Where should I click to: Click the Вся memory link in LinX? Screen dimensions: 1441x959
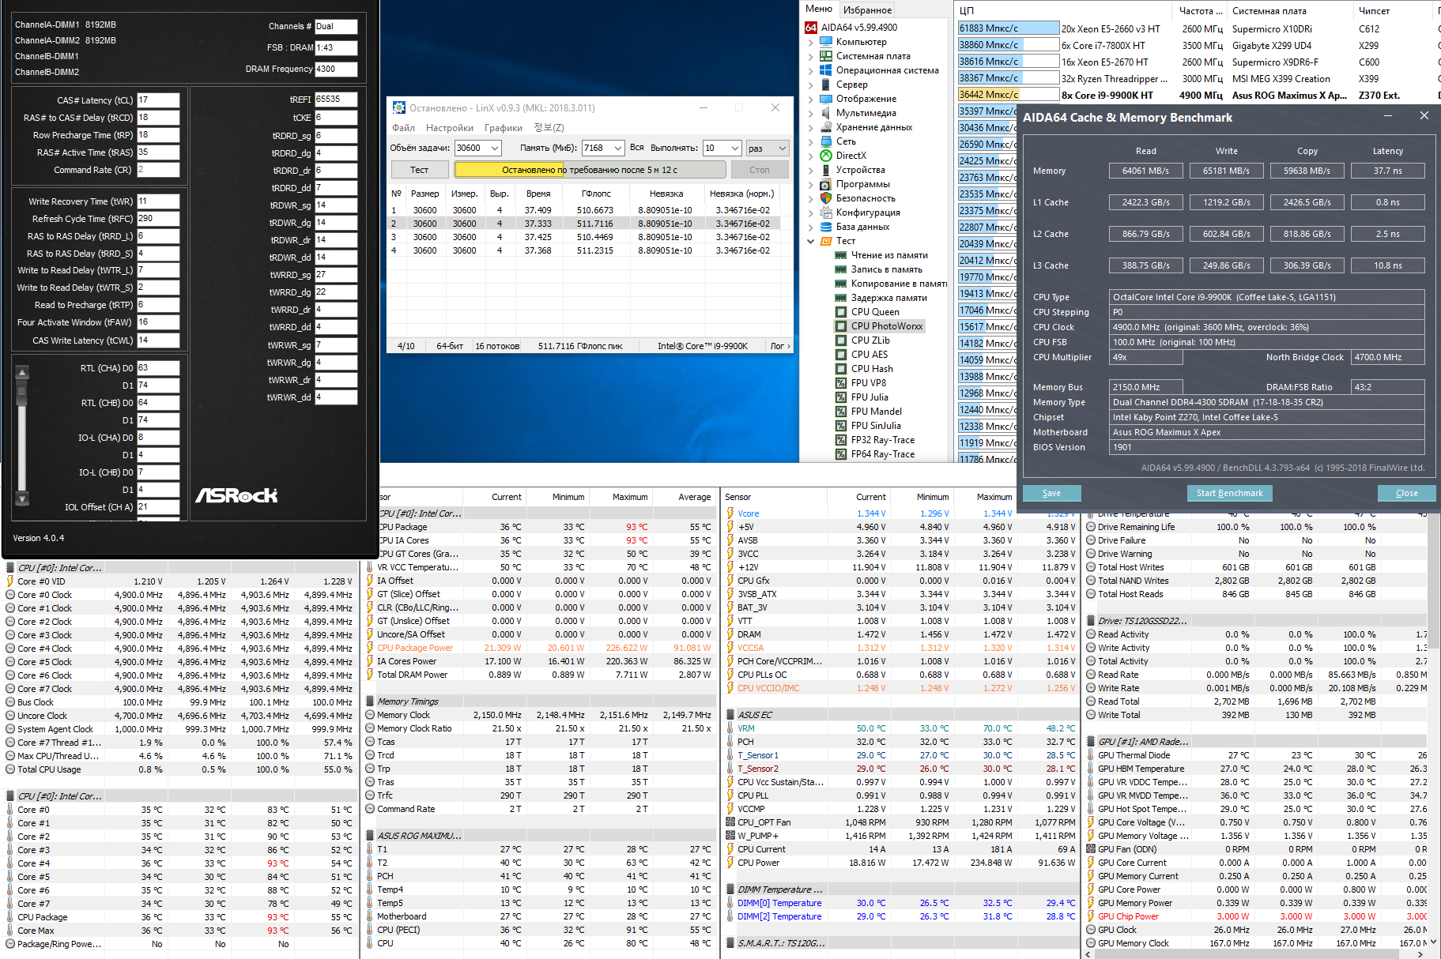tap(637, 148)
